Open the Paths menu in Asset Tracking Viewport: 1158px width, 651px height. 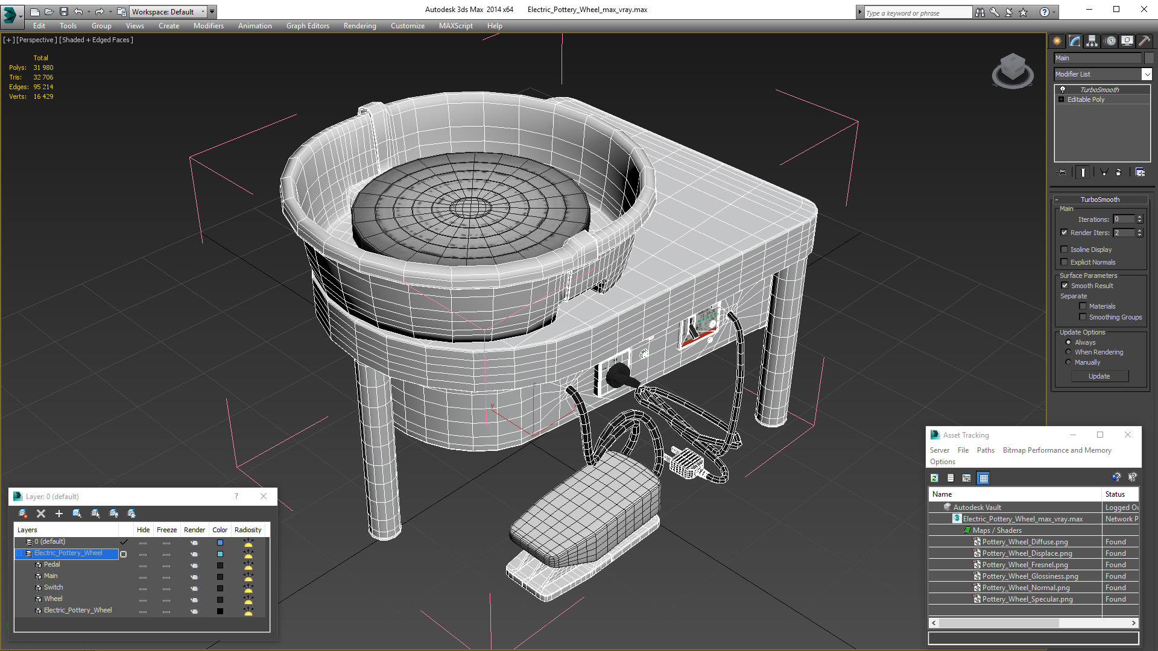[986, 450]
